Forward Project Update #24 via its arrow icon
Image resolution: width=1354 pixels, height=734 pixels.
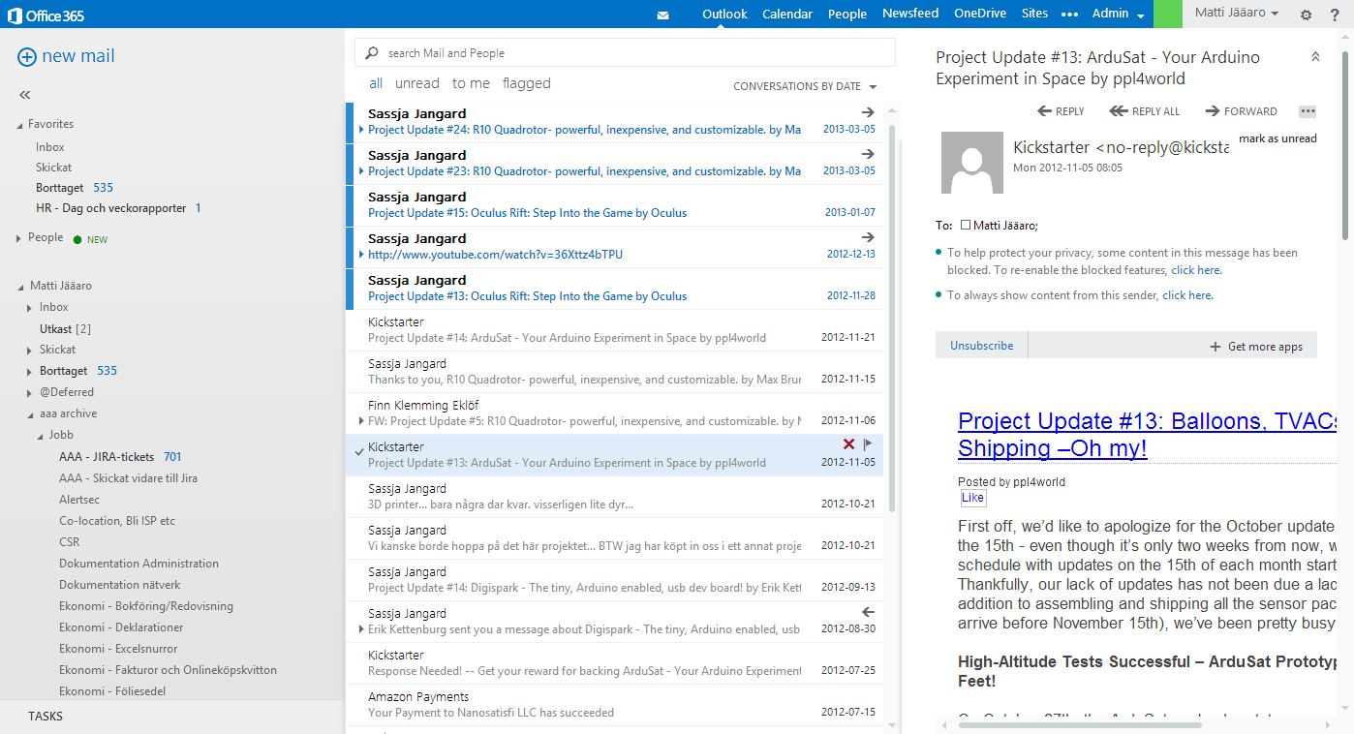pyautogui.click(x=866, y=112)
